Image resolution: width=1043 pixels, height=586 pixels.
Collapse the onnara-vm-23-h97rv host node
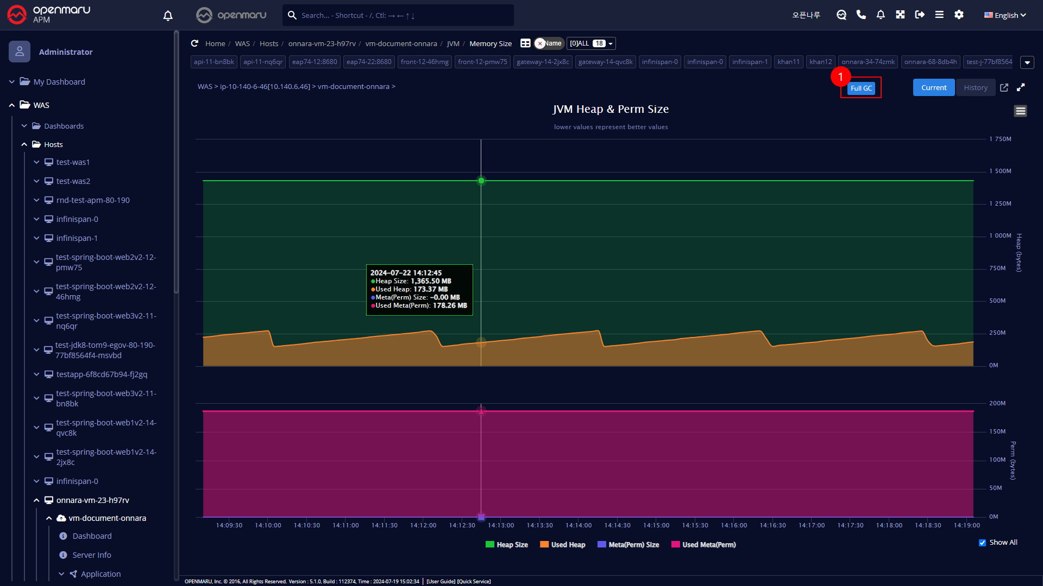(x=36, y=500)
